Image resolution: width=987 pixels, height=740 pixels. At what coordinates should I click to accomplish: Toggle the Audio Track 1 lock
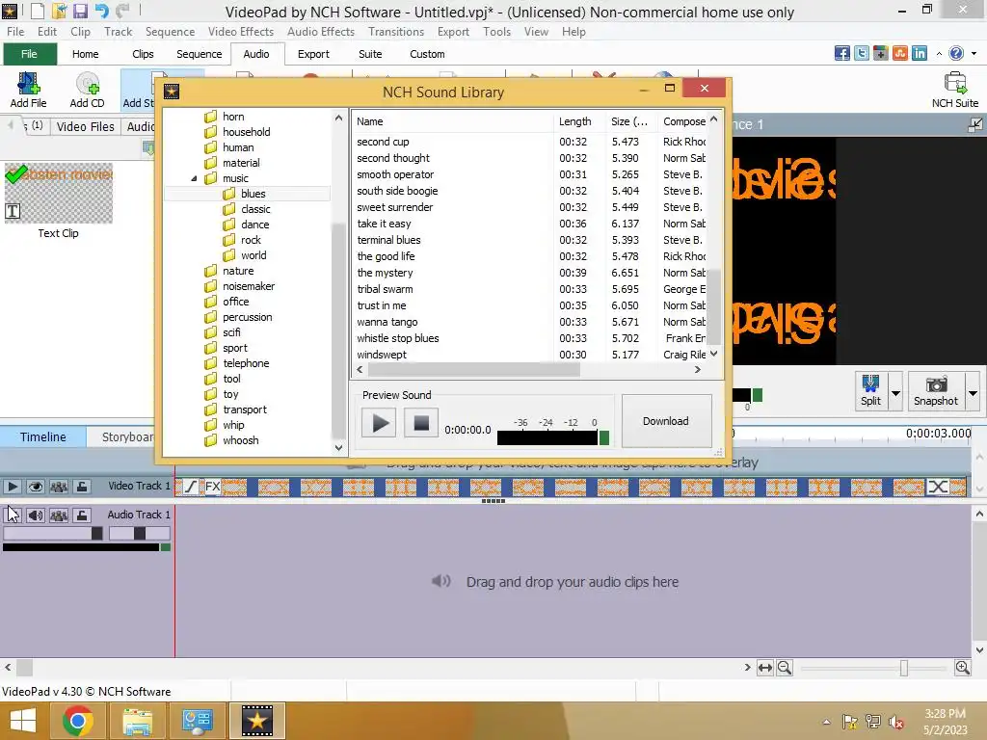point(82,515)
